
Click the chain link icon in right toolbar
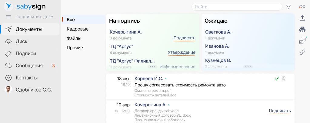302,52
